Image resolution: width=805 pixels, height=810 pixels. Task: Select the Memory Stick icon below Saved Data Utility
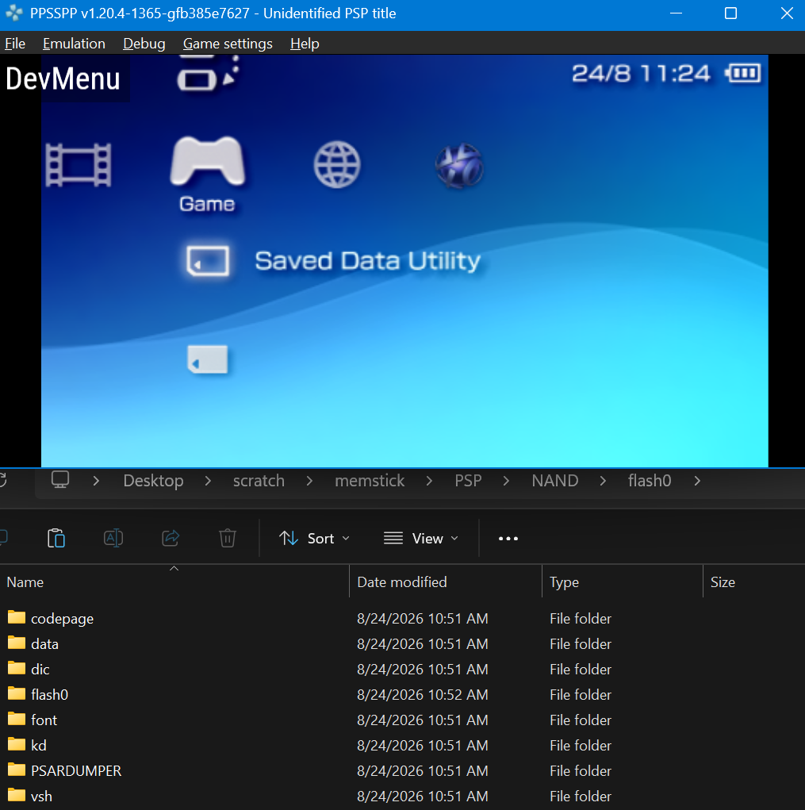coord(207,359)
